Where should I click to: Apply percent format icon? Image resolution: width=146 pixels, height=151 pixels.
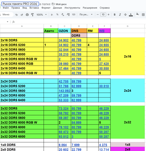[x=57, y=15]
